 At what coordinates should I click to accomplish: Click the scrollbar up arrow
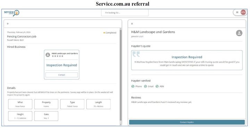pyautogui.click(x=120, y=29)
